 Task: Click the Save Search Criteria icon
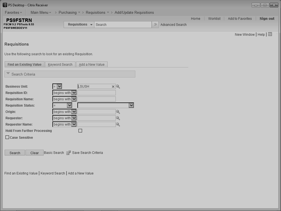tap(69, 153)
